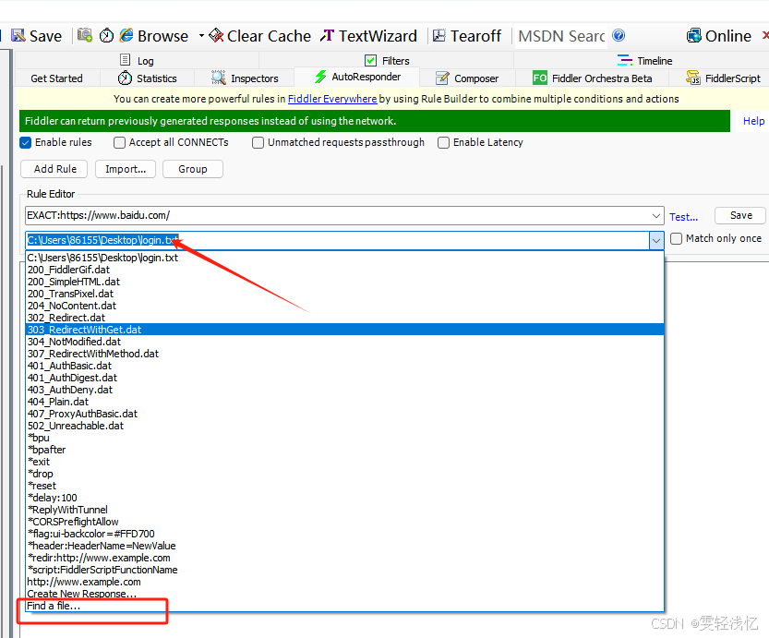The image size is (769, 638).
Task: Select the *reset action
Action: pyautogui.click(x=344, y=486)
